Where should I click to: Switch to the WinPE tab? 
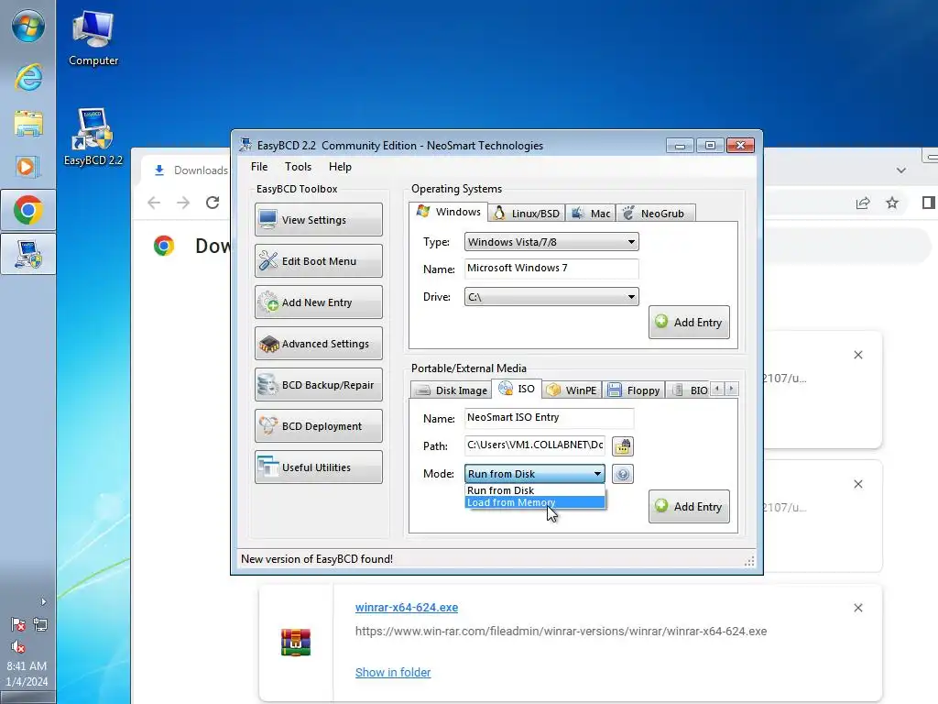tap(573, 390)
